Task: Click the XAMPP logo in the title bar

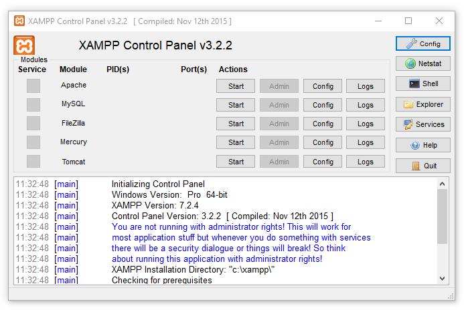Action: click(19, 21)
